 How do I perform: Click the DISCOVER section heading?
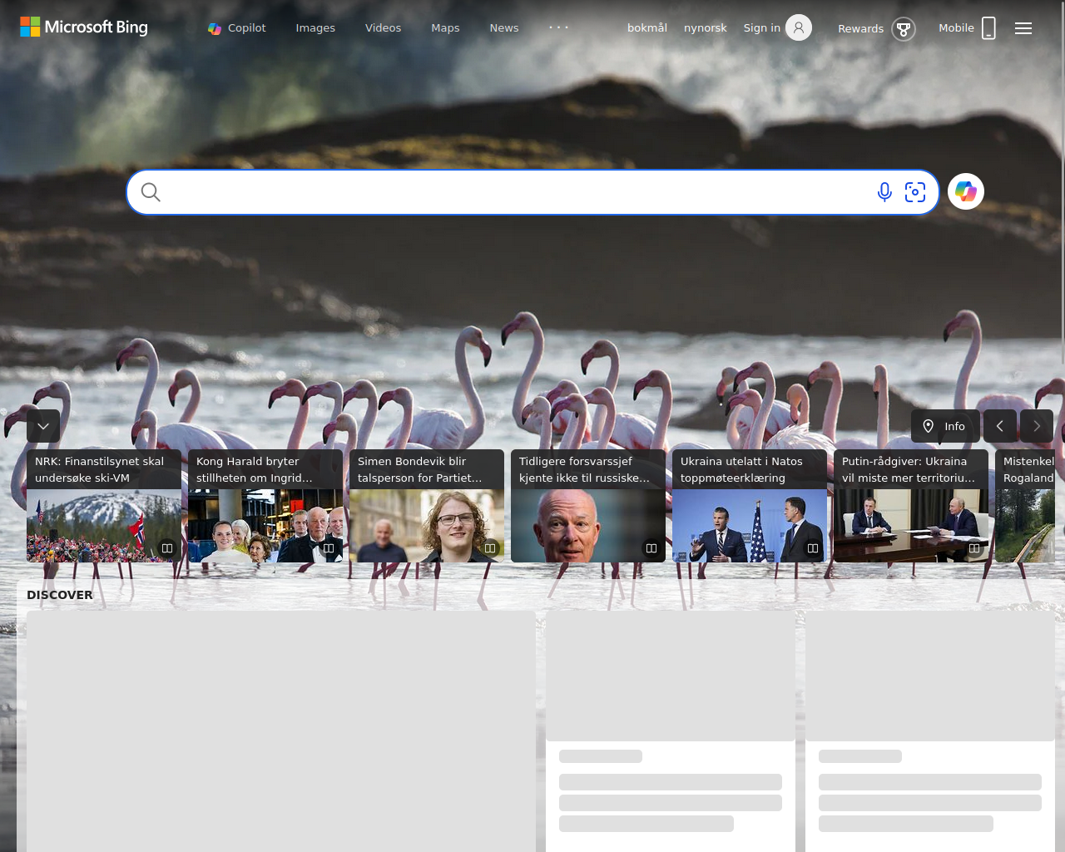pos(60,595)
